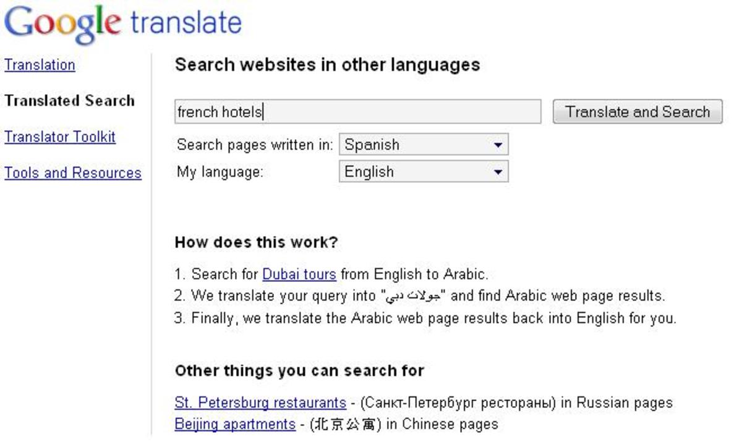This screenshot has height=447, width=742.
Task: Search the 'Beijing apartments' Chinese example
Action: [234, 424]
